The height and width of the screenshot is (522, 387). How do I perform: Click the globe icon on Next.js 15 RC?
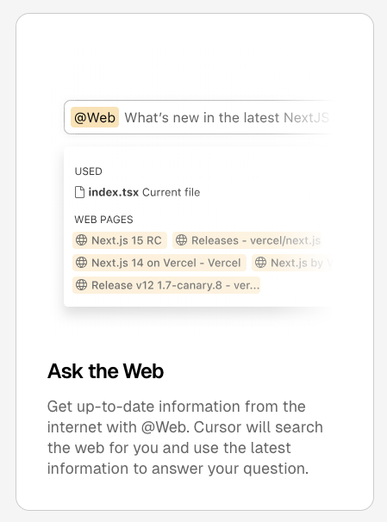[x=82, y=240]
